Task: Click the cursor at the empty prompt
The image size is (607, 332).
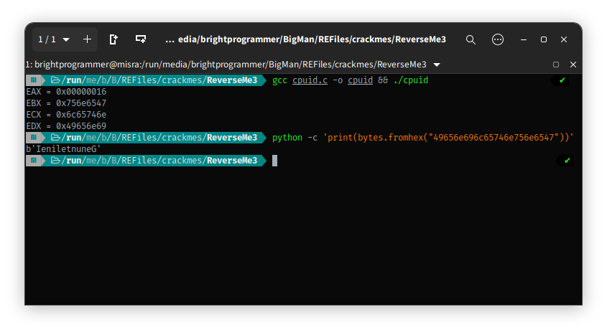Action: pyautogui.click(x=274, y=161)
